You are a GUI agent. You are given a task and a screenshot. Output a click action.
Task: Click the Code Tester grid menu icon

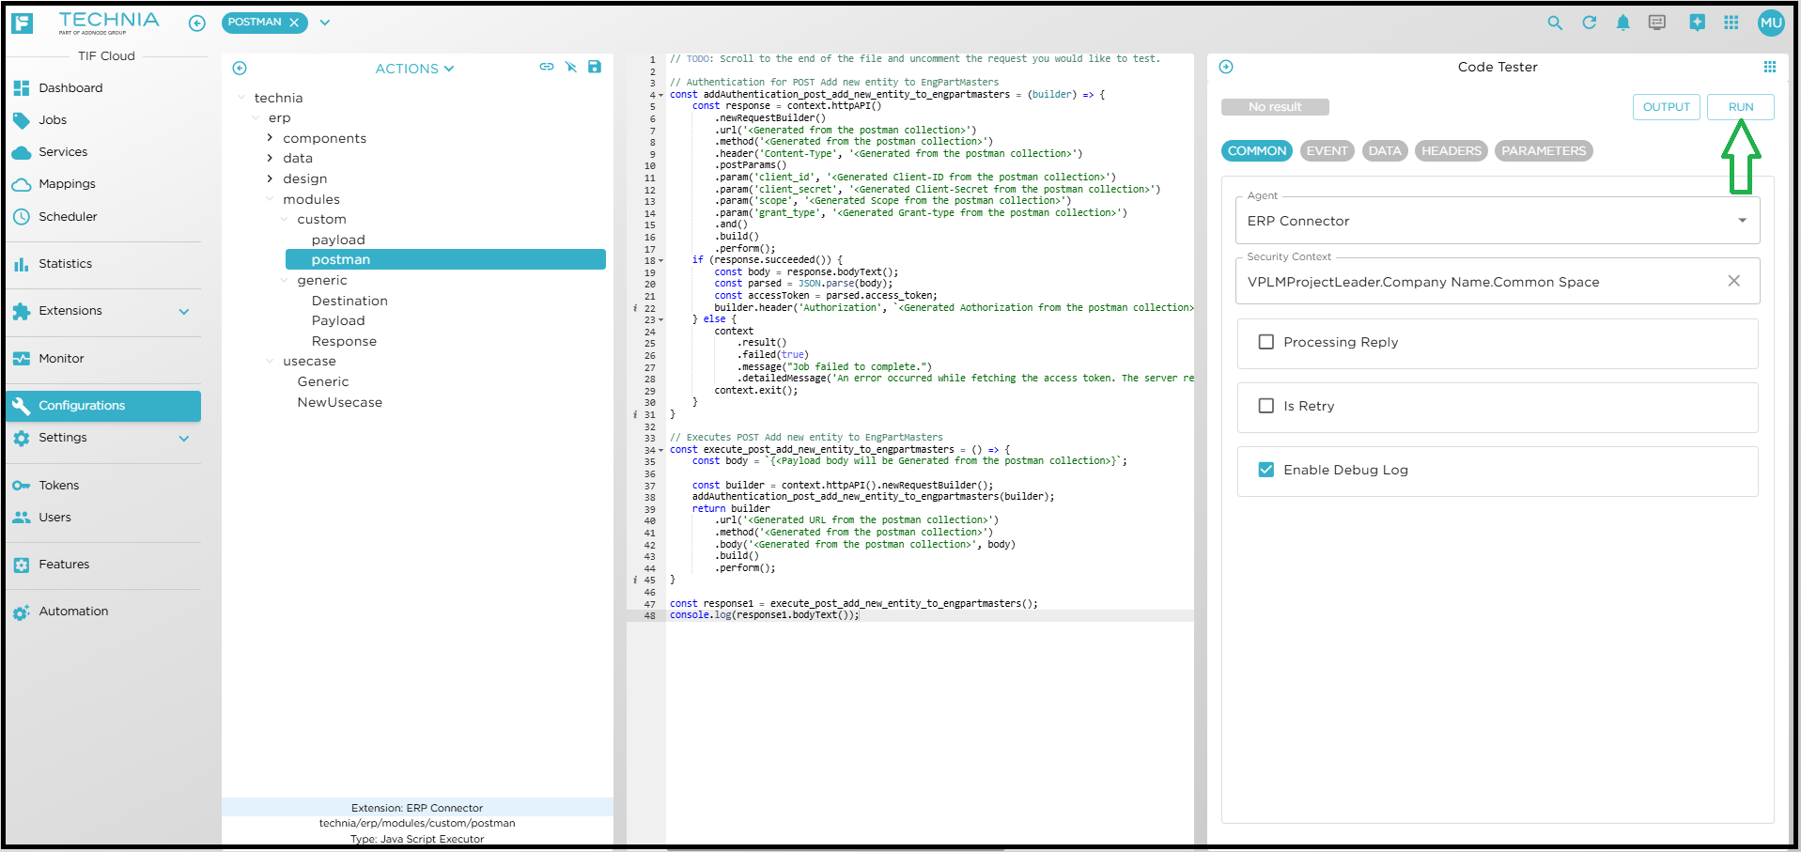(x=1769, y=67)
